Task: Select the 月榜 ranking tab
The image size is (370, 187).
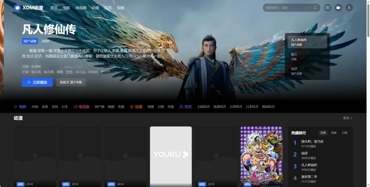Action: [323, 133]
